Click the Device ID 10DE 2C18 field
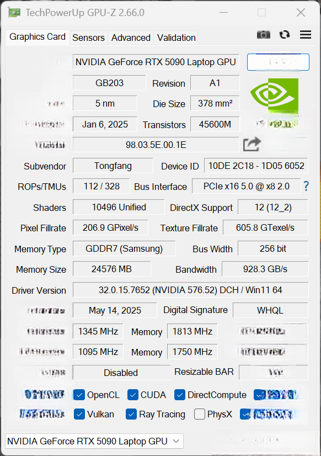 point(256,166)
